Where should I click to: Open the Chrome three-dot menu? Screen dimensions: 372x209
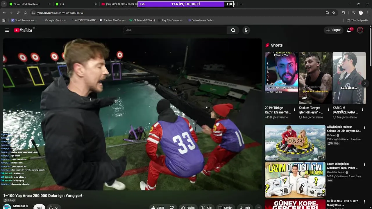click(368, 13)
